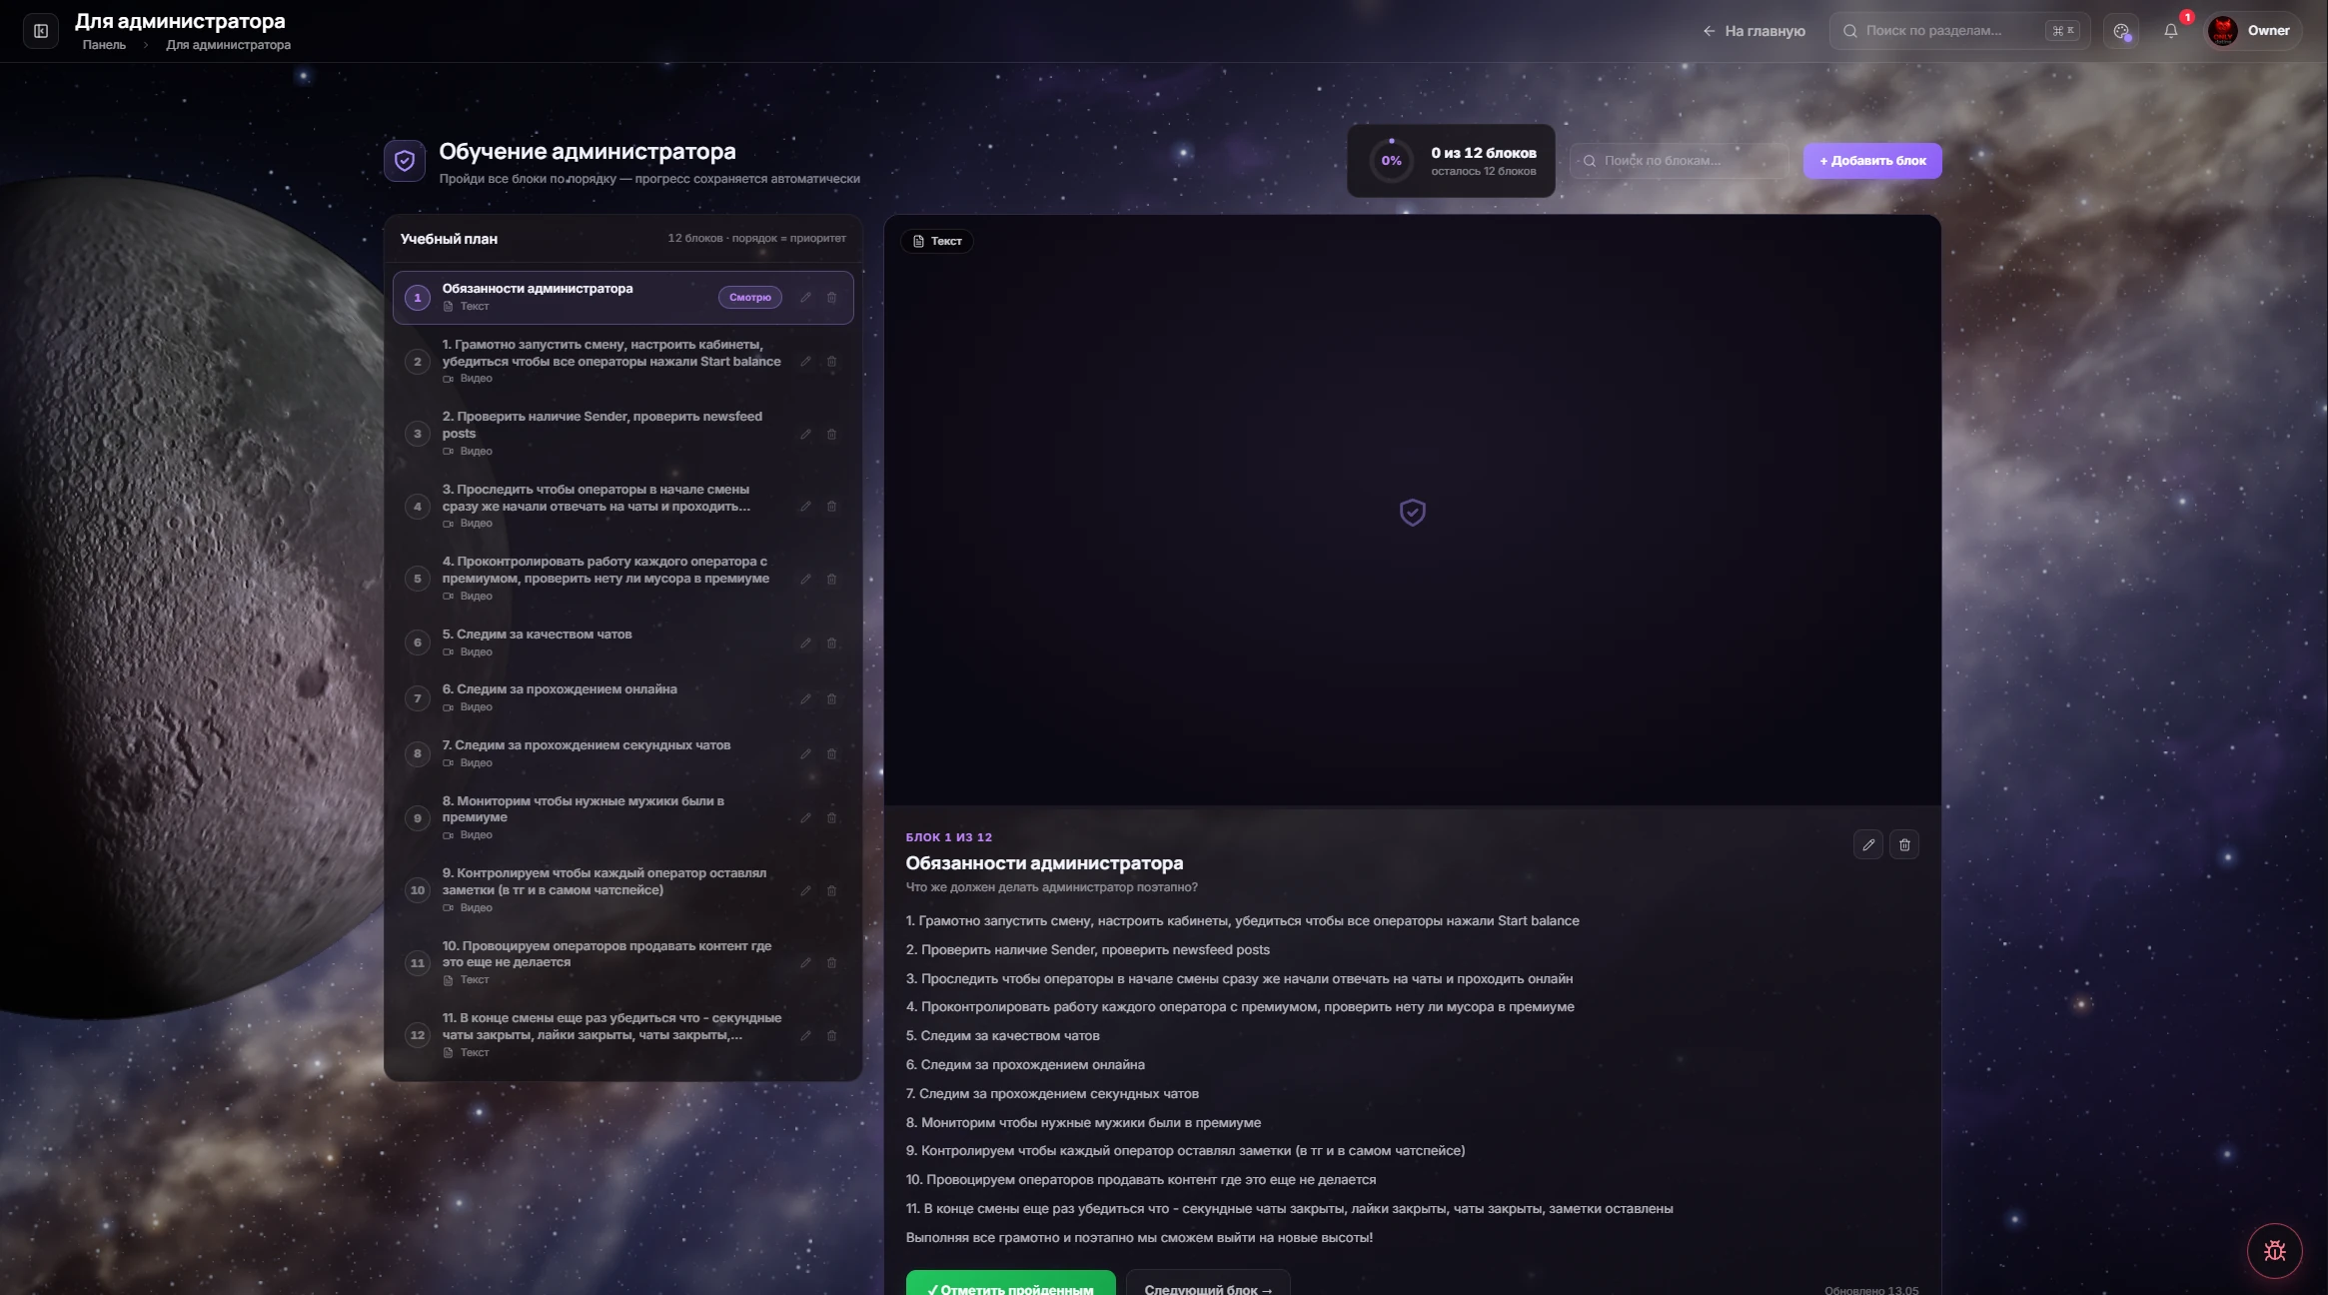This screenshot has width=2328, height=1295.
Task: Open block 9 '8. Мониторим чтобы нужные мужики'
Action: (x=622, y=817)
